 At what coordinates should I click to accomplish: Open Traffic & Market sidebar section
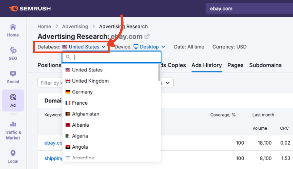pyautogui.click(x=13, y=130)
